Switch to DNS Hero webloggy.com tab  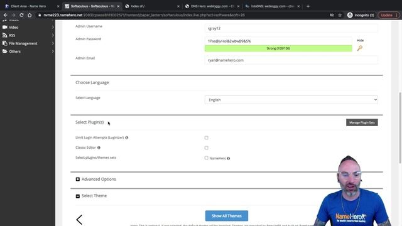pyautogui.click(x=212, y=6)
